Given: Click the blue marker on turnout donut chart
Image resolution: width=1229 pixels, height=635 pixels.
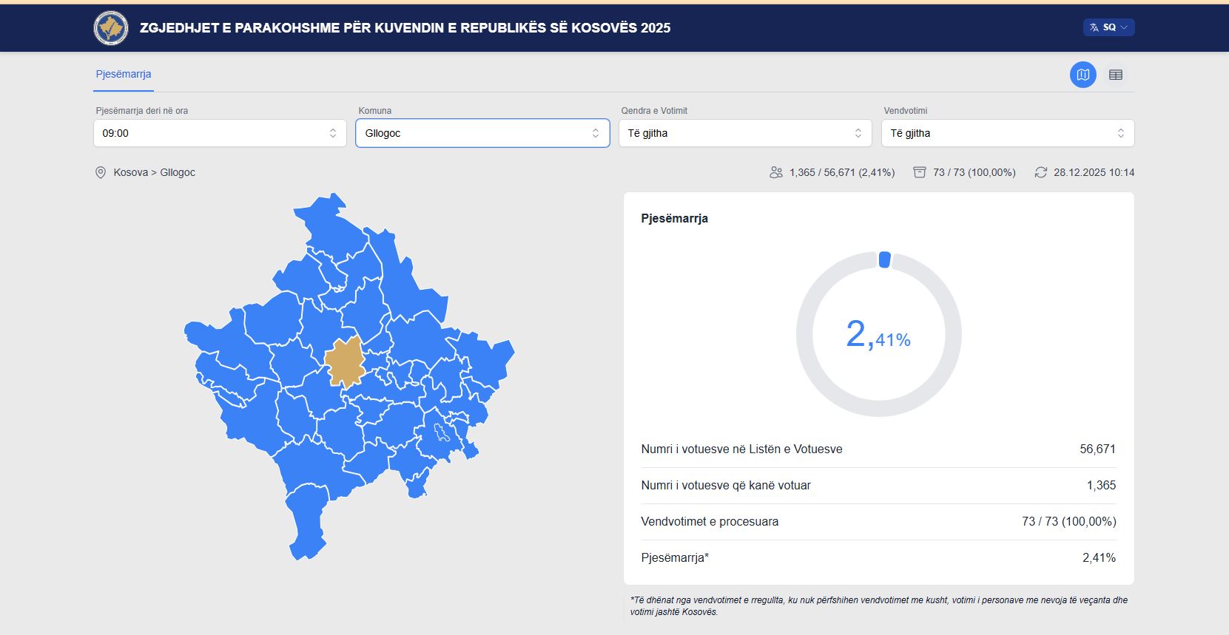Looking at the screenshot, I should pos(884,259).
